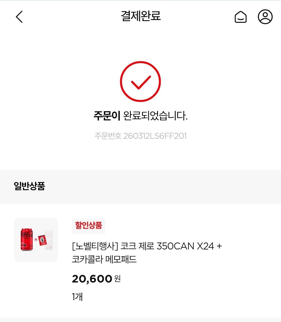Click the bold 주문이 word

click(x=107, y=116)
